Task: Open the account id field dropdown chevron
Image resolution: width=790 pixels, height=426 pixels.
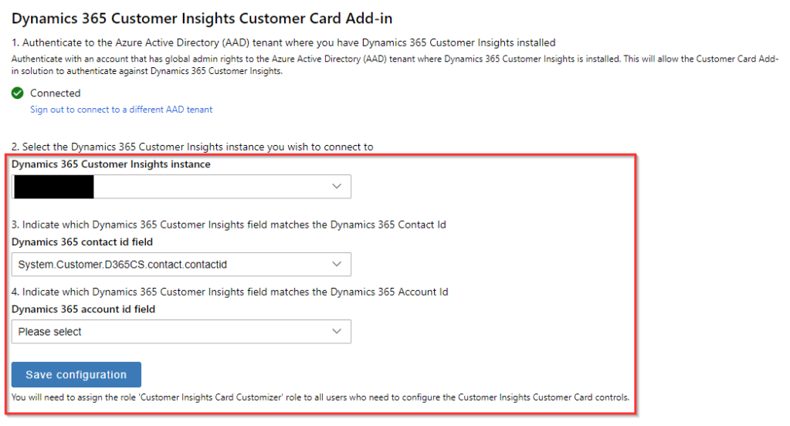Action: click(x=336, y=331)
